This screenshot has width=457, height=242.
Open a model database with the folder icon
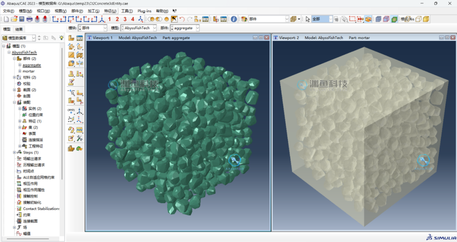14,19
